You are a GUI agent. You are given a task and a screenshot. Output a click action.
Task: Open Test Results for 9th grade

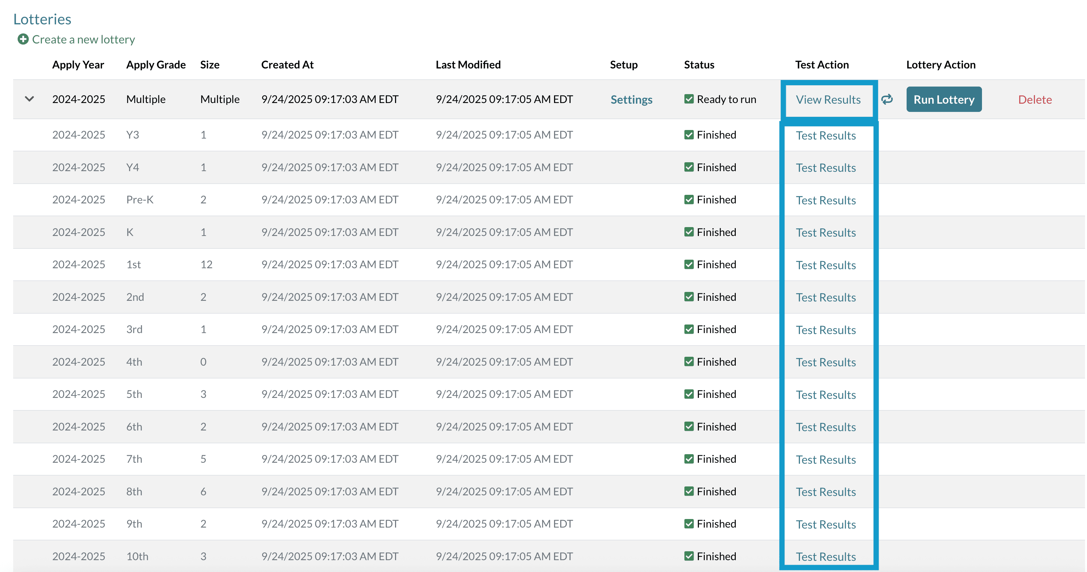825,524
